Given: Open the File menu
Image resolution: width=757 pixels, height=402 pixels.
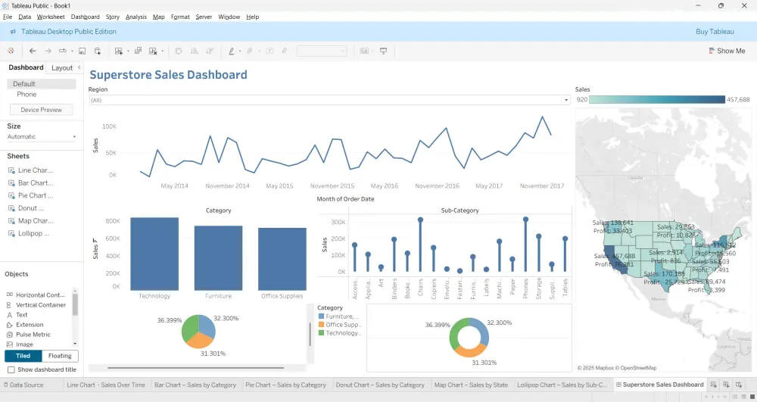Looking at the screenshot, I should 8,17.
